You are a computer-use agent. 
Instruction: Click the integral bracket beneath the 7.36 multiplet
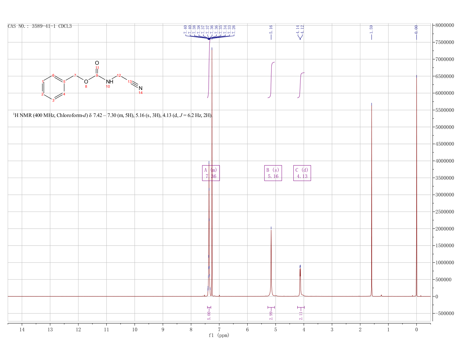(x=209, y=307)
